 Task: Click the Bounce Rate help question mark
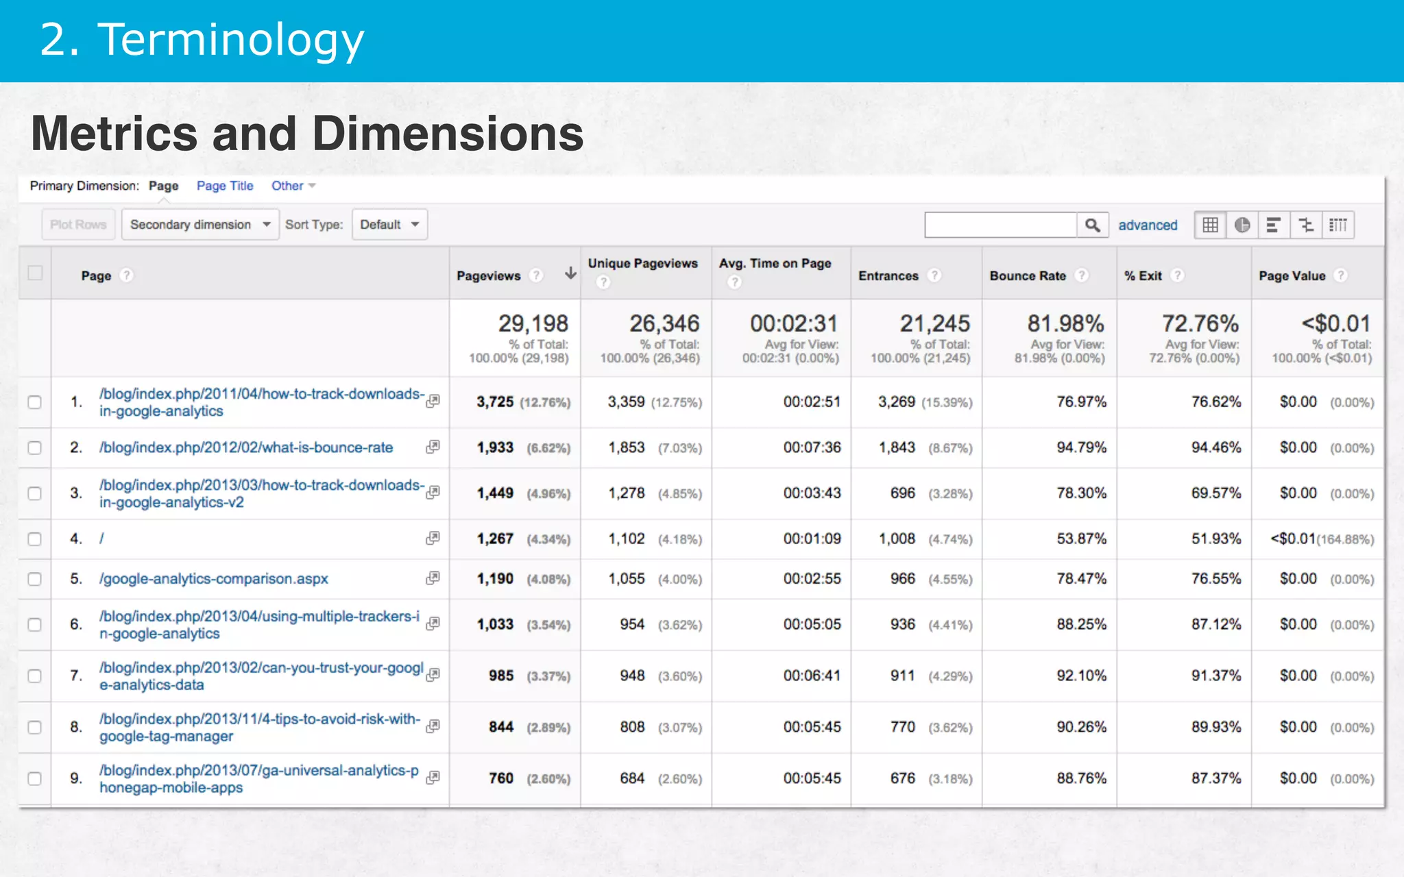coord(1081,275)
